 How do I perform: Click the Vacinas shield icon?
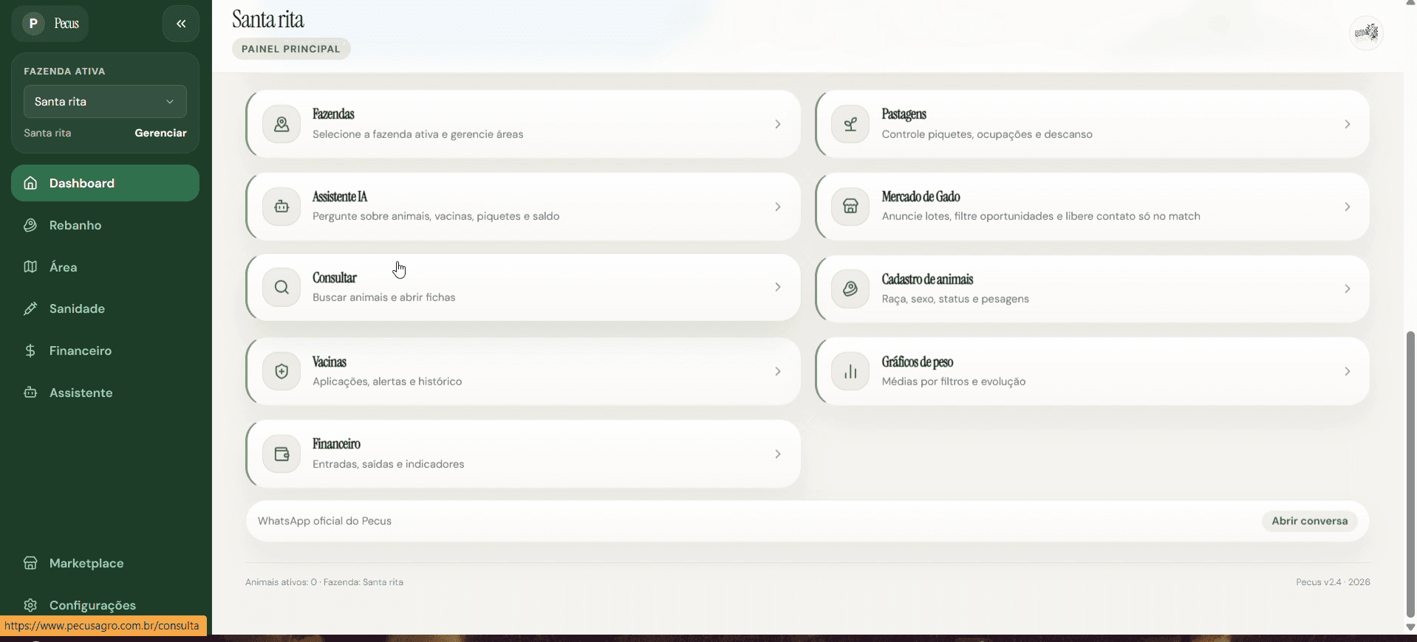click(281, 371)
